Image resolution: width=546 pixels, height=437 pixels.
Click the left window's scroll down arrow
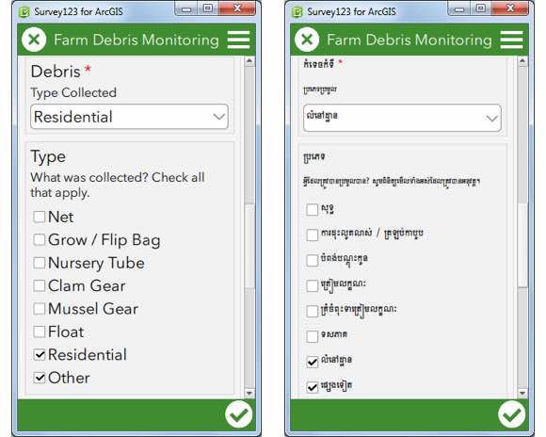coord(249,393)
